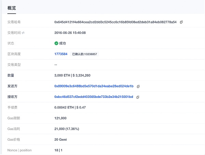The image size is (205, 155).
Task: Copy the transaction hash using its copy icon
Action: [x=181, y=22]
